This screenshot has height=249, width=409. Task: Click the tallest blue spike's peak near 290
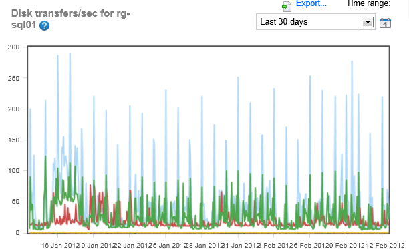70,54
